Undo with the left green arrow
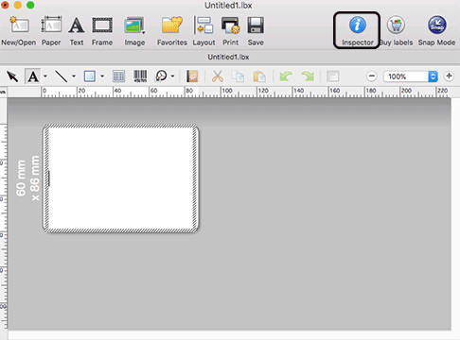Screen dimensions: 460x340 click(286, 76)
